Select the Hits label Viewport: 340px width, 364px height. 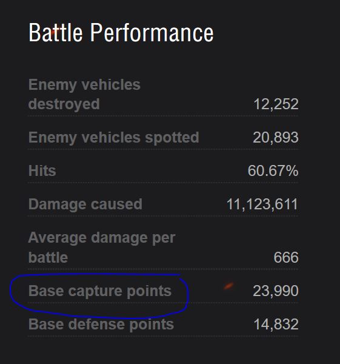[x=42, y=171]
